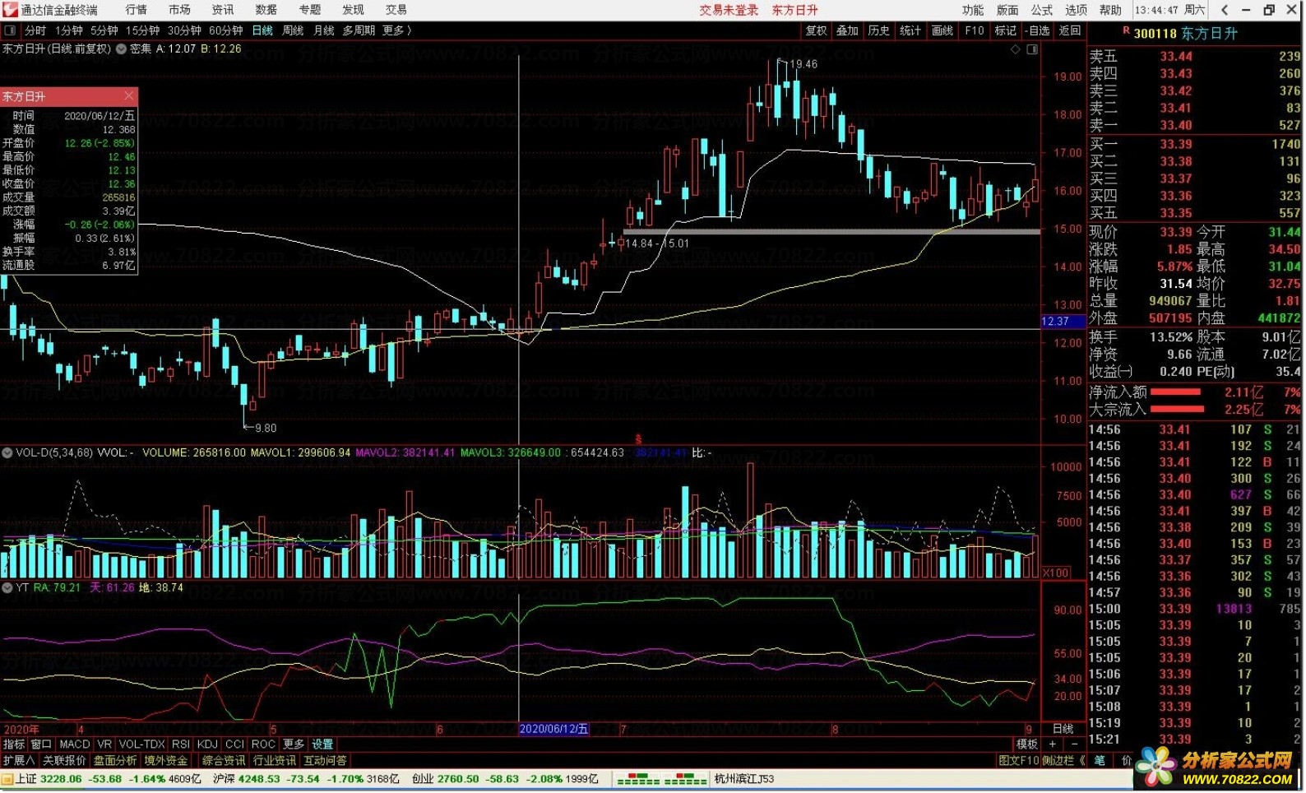Image resolution: width=1306 pixels, height=793 pixels.
Task: Click 标记 mark toolbar button
Action: pyautogui.click(x=1006, y=30)
